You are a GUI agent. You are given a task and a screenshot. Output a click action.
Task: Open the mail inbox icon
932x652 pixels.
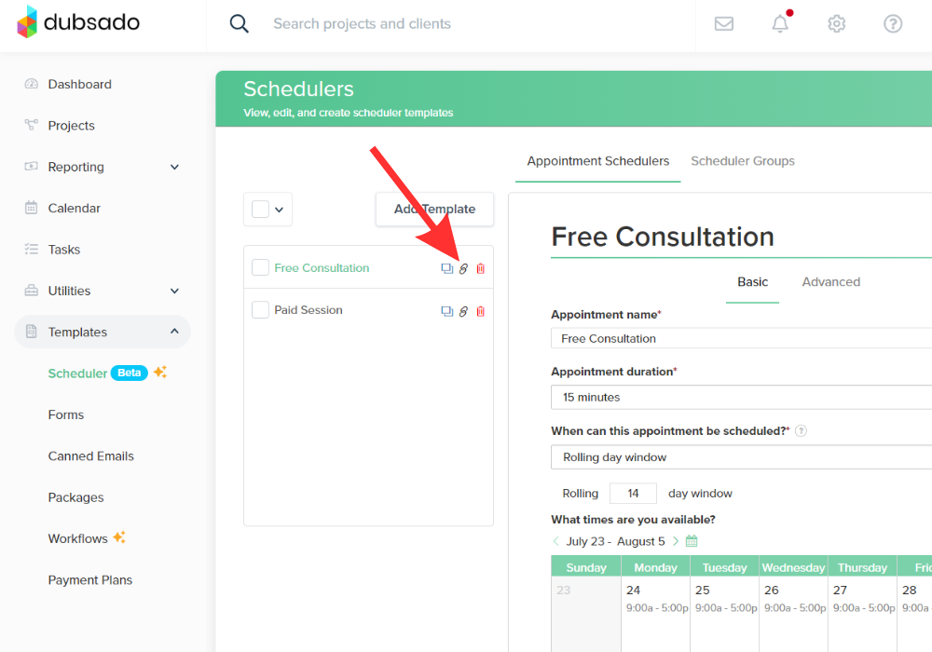[x=724, y=24]
